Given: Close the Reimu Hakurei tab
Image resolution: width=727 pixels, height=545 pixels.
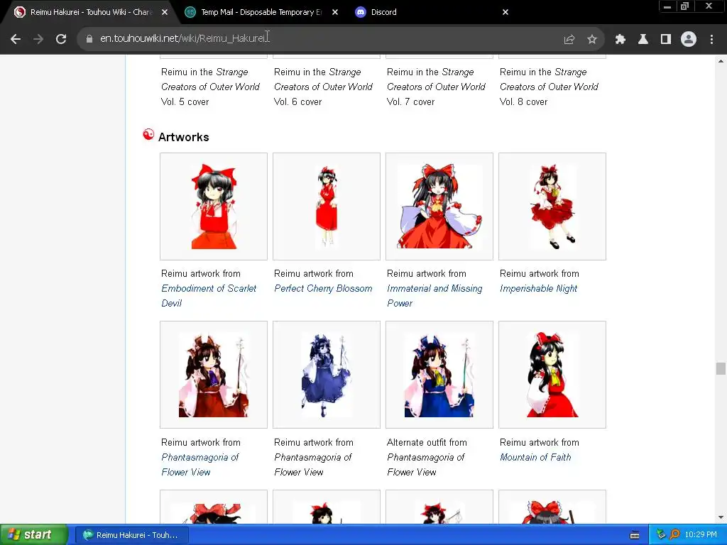Looking at the screenshot, I should pos(165,12).
